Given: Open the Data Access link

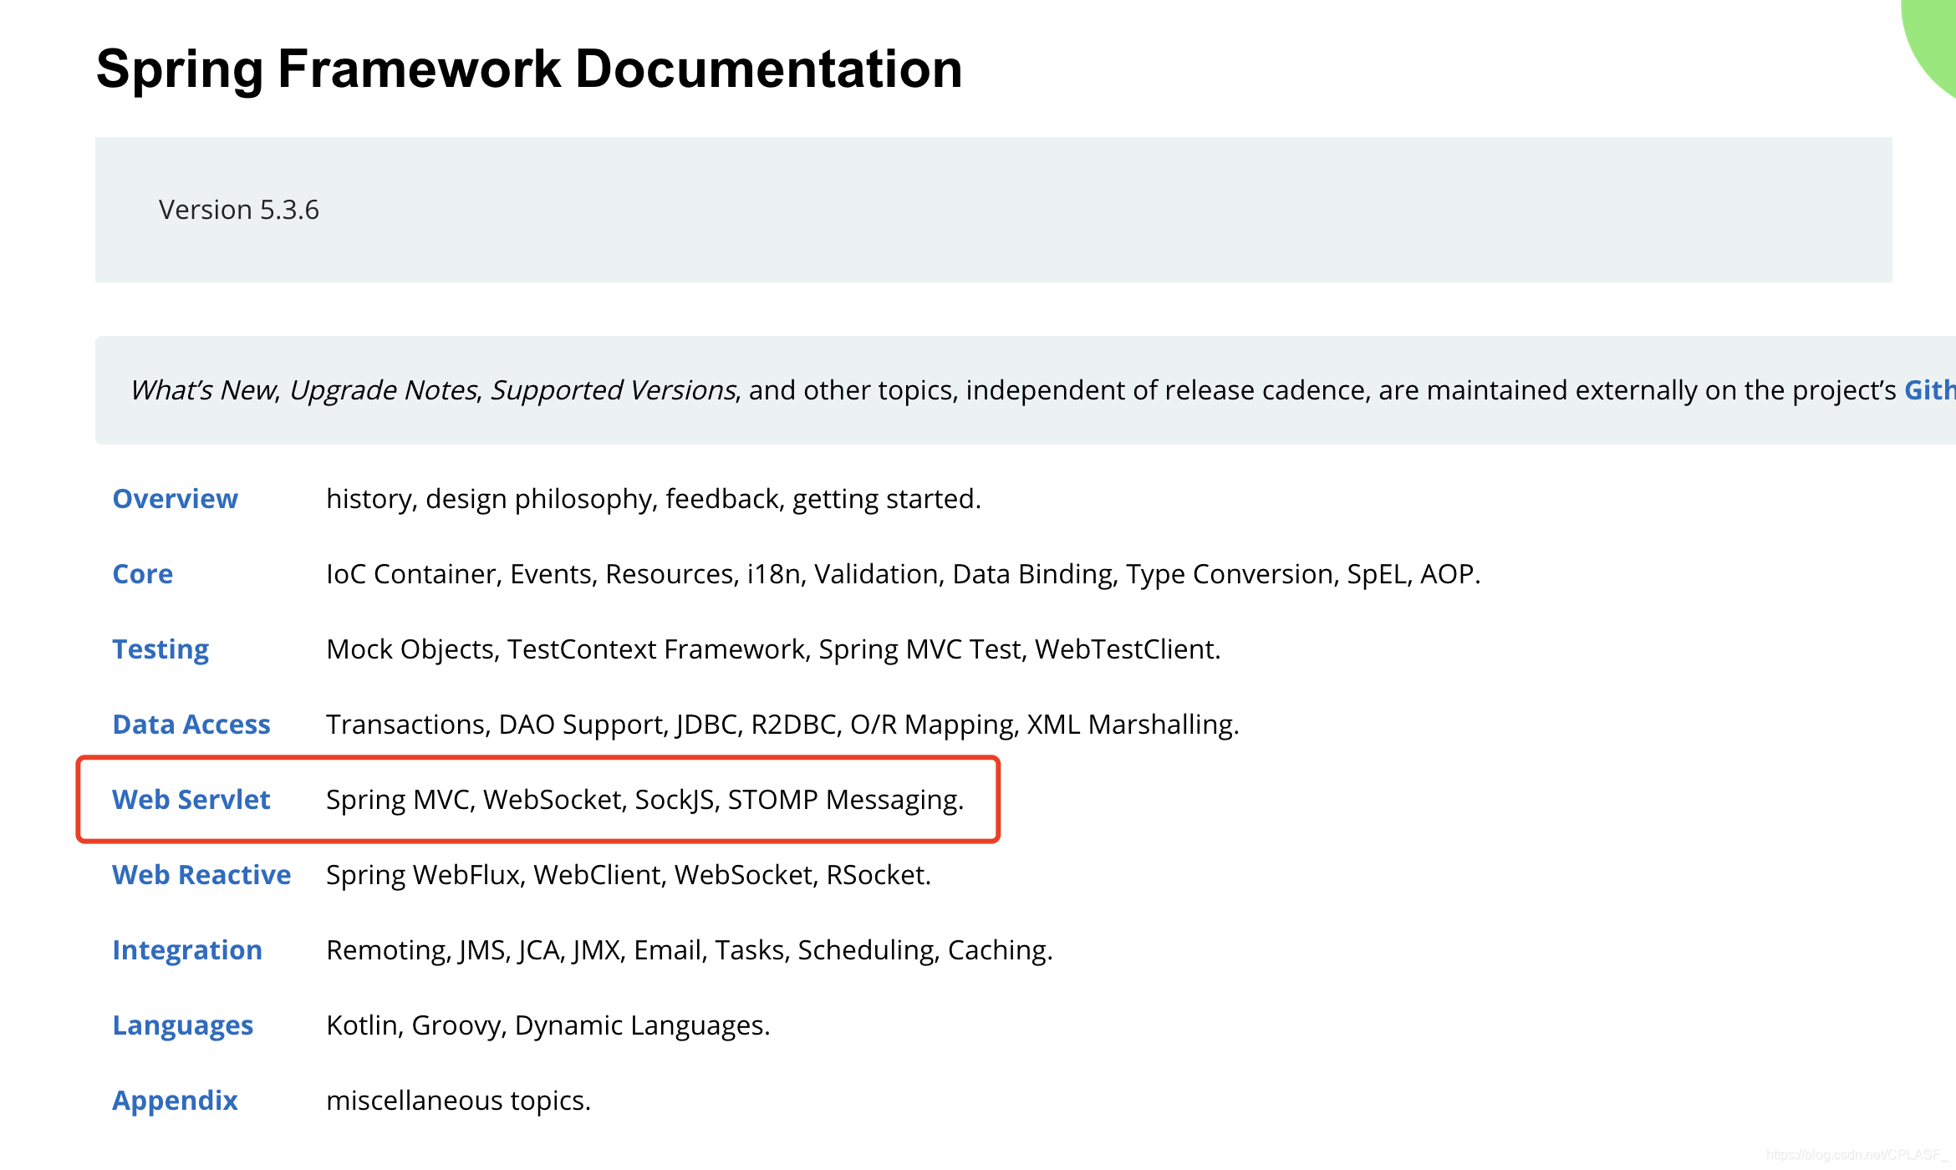Looking at the screenshot, I should point(191,725).
